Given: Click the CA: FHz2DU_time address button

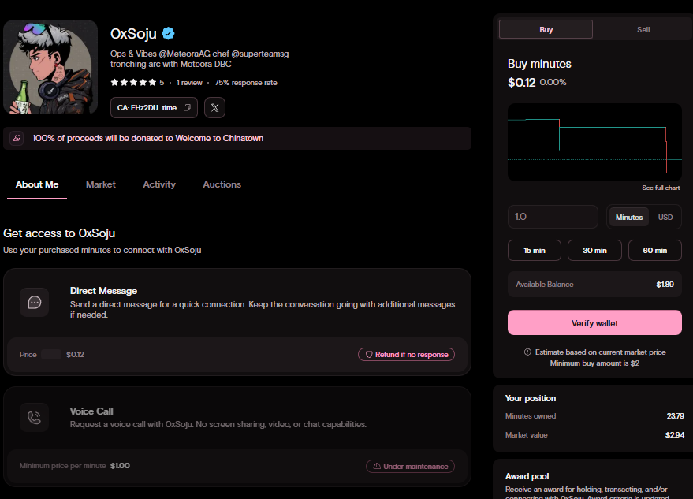Looking at the screenshot, I should 154,107.
